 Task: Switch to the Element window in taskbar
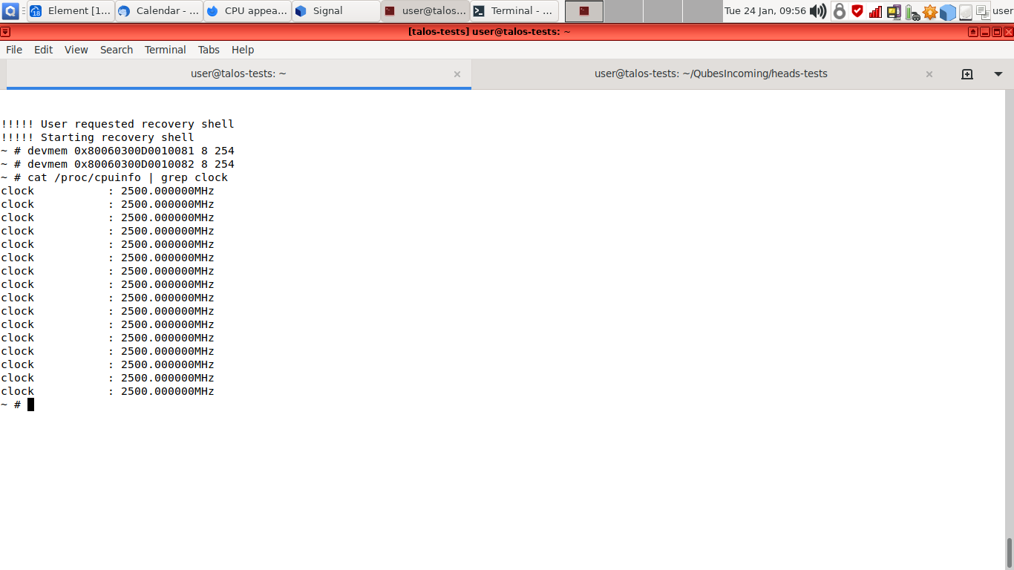71,11
